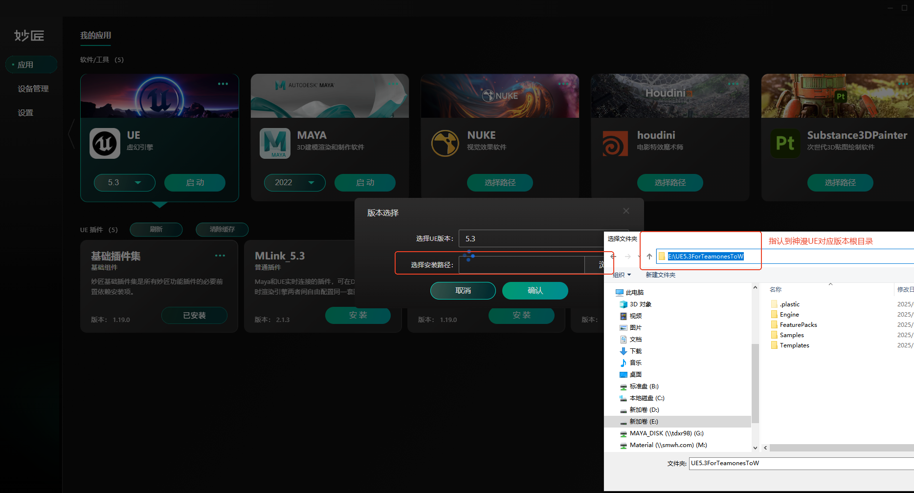Viewport: 914px width, 493px height.
Task: Select the 我的应用 tab
Action: coord(96,36)
